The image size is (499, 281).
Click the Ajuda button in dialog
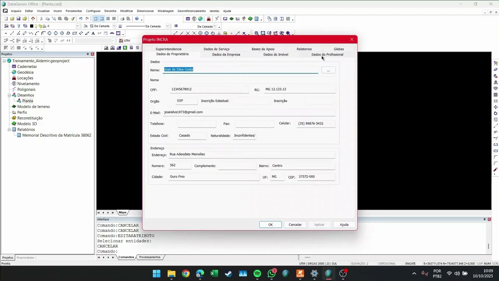coord(344,225)
